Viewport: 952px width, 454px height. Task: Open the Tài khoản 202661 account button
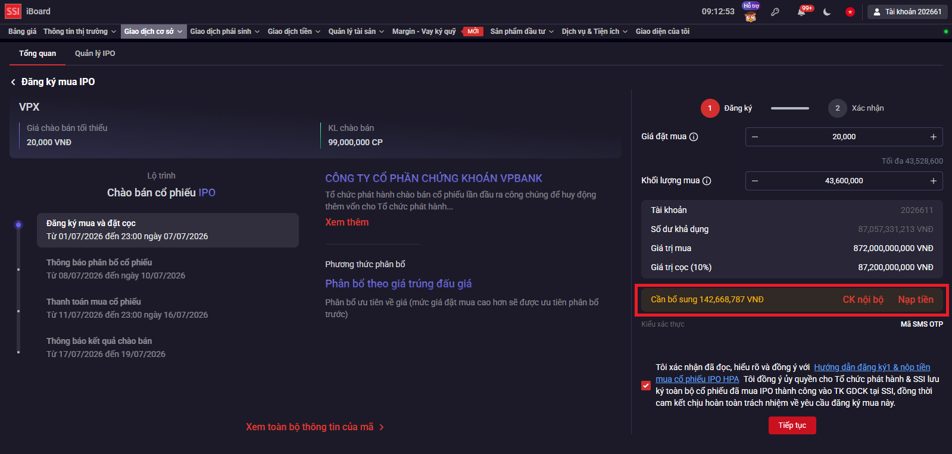tap(907, 12)
